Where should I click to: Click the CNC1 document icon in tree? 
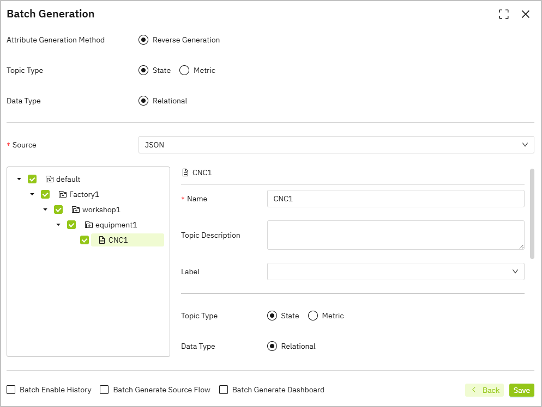pos(102,240)
